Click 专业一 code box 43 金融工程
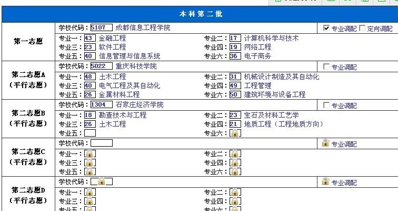Image resolution: width=398 pixels, height=211 pixels. point(89,38)
